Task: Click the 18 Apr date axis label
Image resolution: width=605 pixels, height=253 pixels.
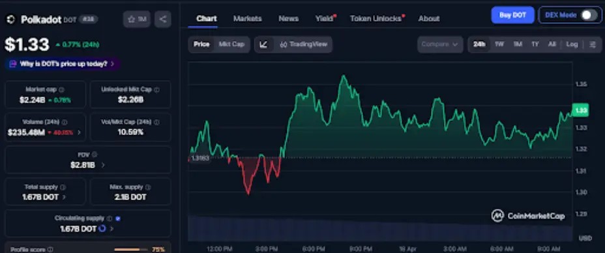Action: [408, 248]
